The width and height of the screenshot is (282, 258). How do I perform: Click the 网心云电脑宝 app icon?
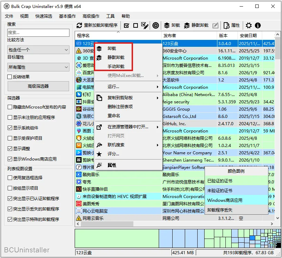(x=78, y=211)
